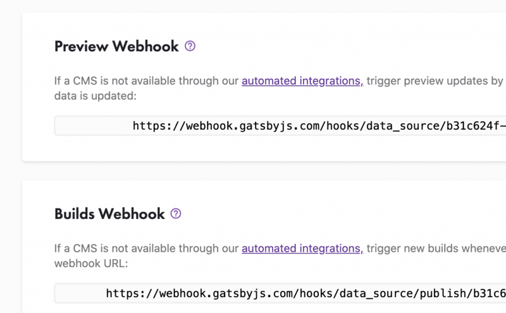Follow automated integrations link under Preview Webhook

pyautogui.click(x=302, y=81)
